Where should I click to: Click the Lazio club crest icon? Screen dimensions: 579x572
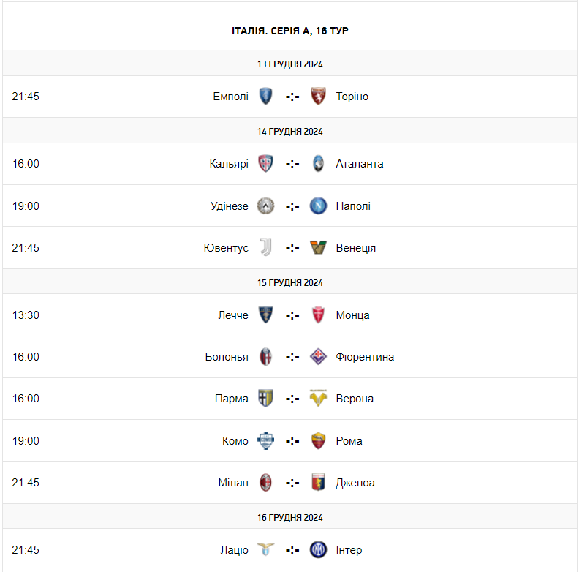pyautogui.click(x=266, y=550)
